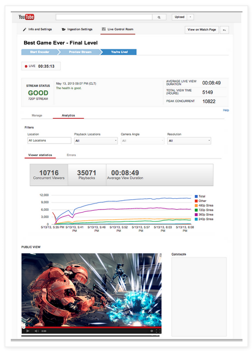Open the Playback Locations dropdown
252x351 pixels.
click(x=96, y=141)
